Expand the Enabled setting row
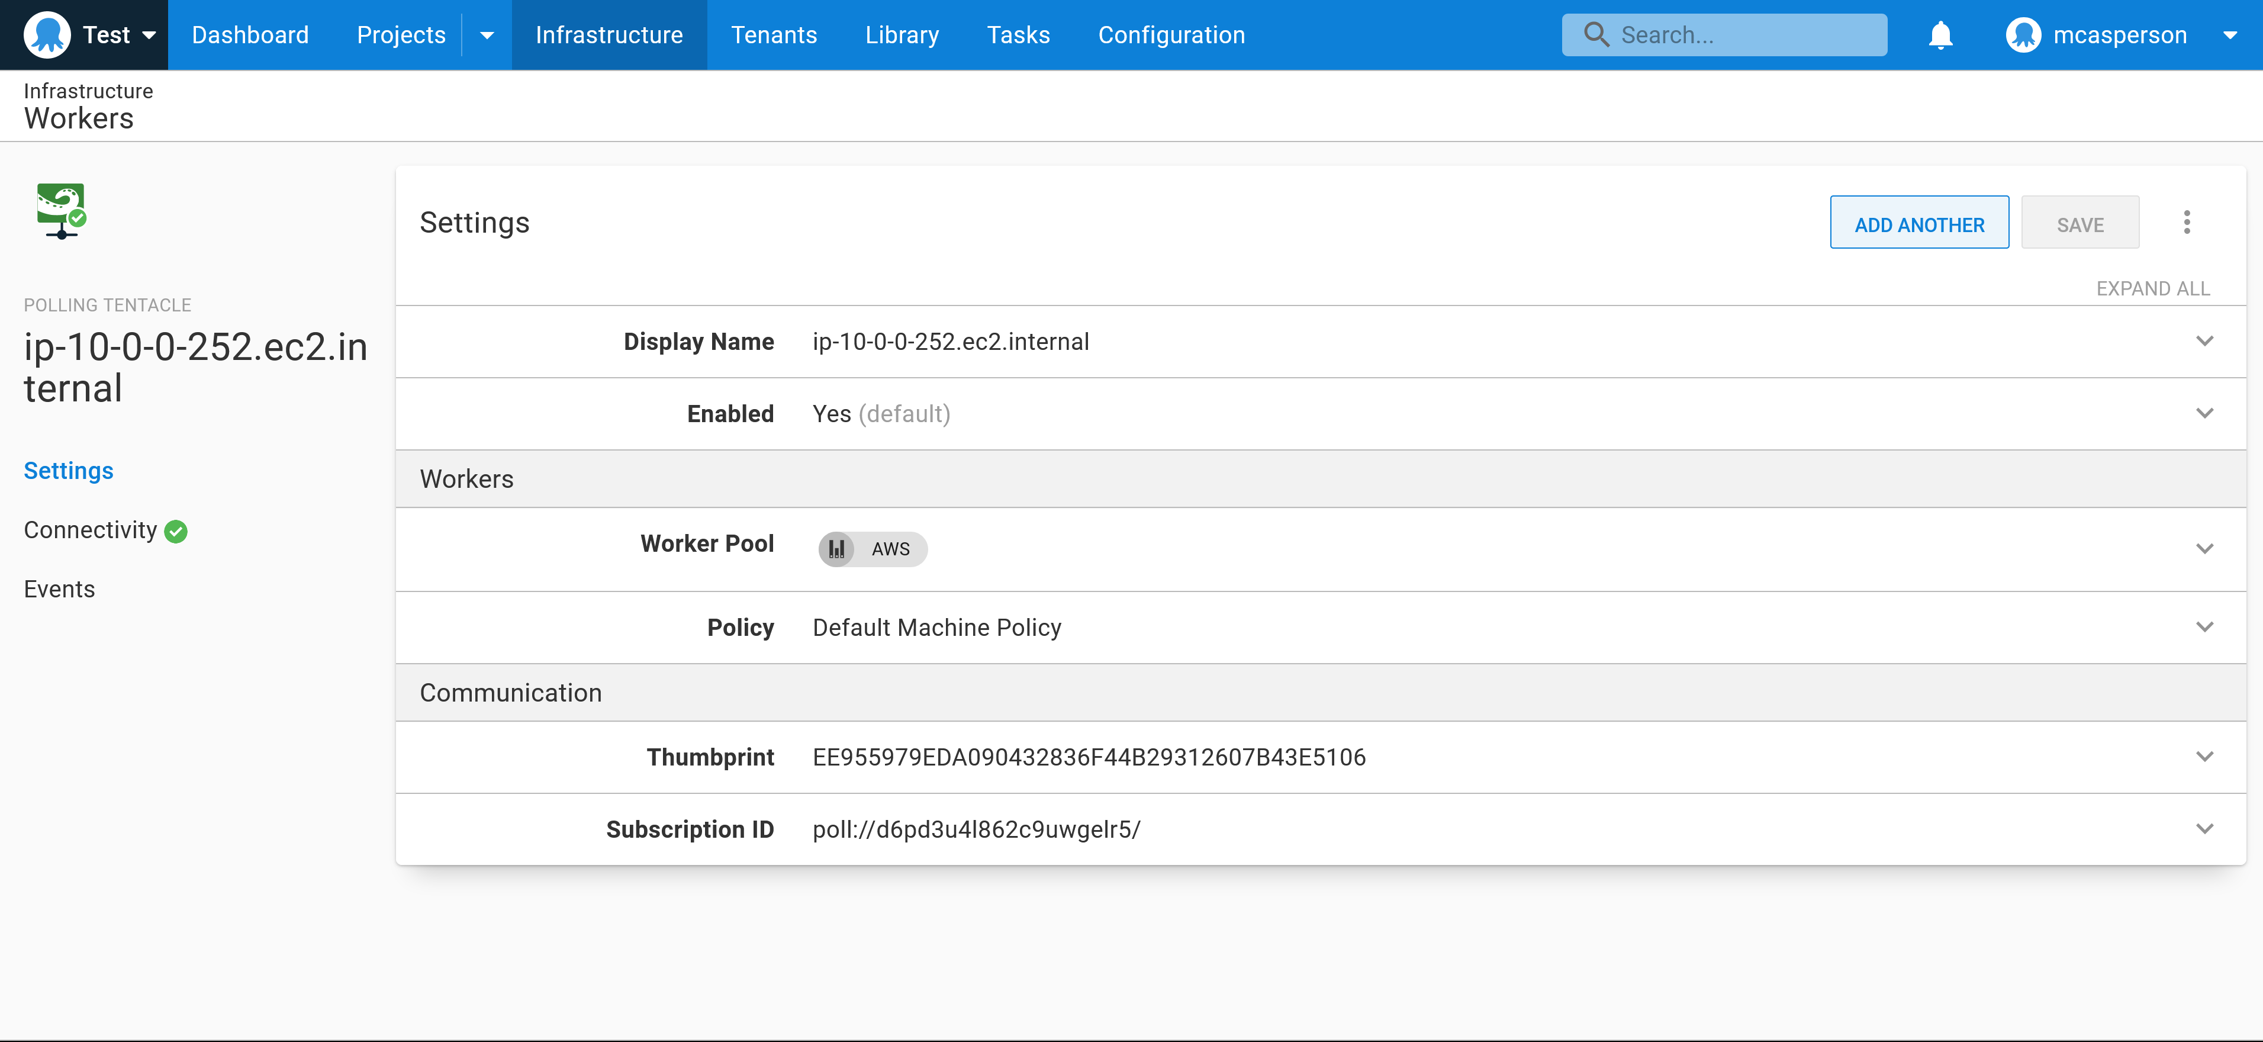The width and height of the screenshot is (2263, 1042). tap(2204, 413)
